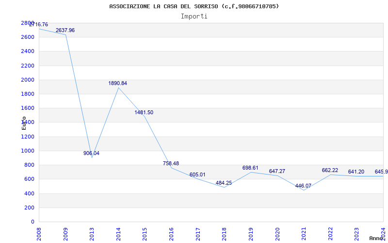Click the Importi subtitle
Screen dimensions: 388x243
click(194, 17)
